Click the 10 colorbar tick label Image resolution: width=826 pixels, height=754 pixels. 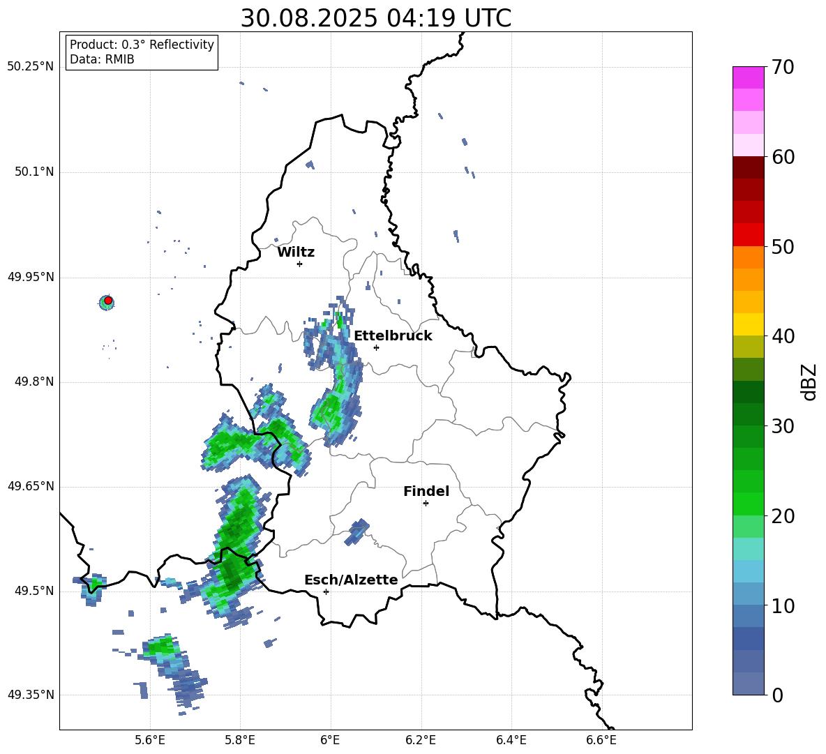pos(783,605)
